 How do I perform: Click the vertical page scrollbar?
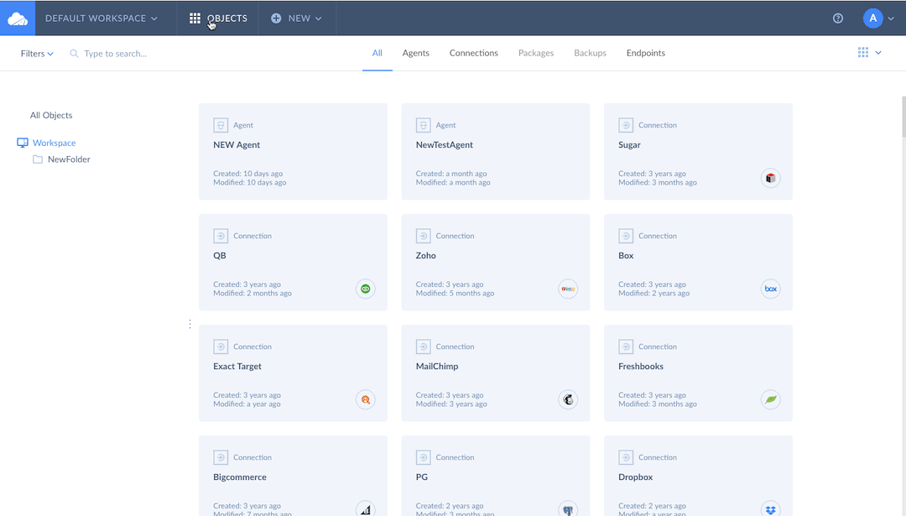point(903,117)
